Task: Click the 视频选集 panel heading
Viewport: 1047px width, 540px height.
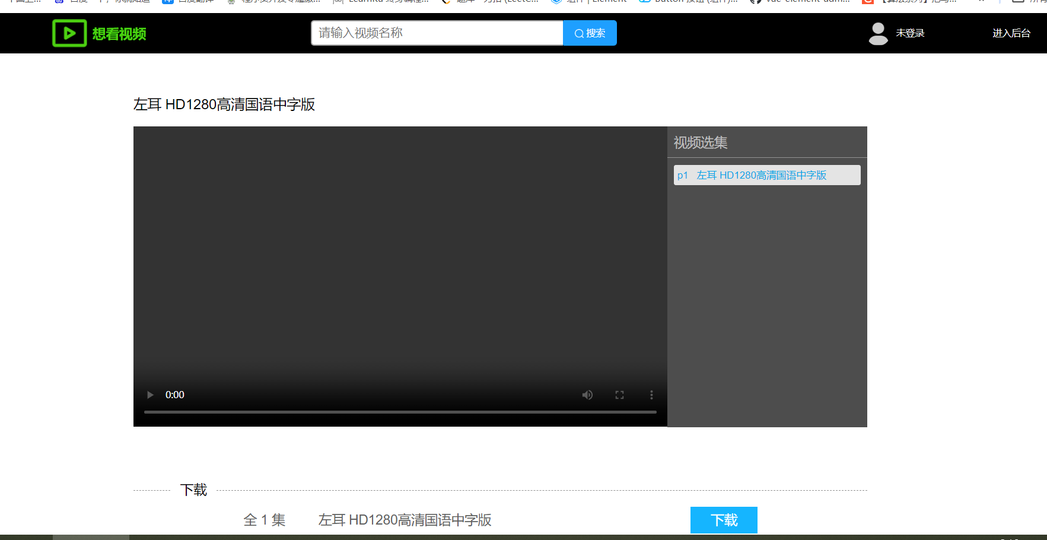Action: (x=701, y=142)
